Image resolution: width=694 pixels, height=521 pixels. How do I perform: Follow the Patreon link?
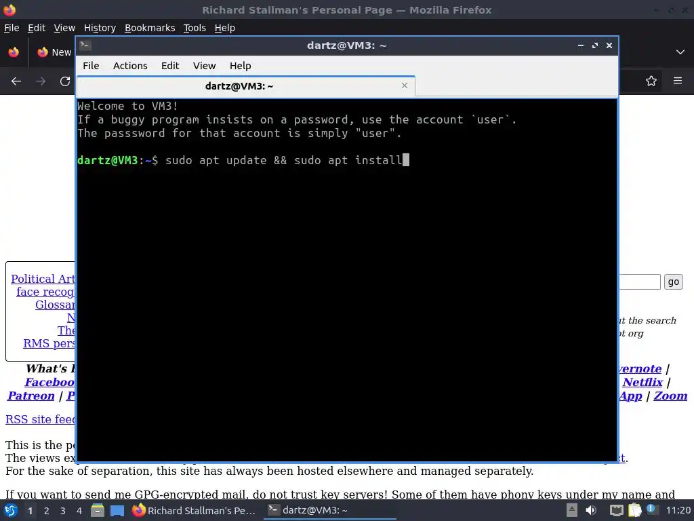tap(31, 395)
